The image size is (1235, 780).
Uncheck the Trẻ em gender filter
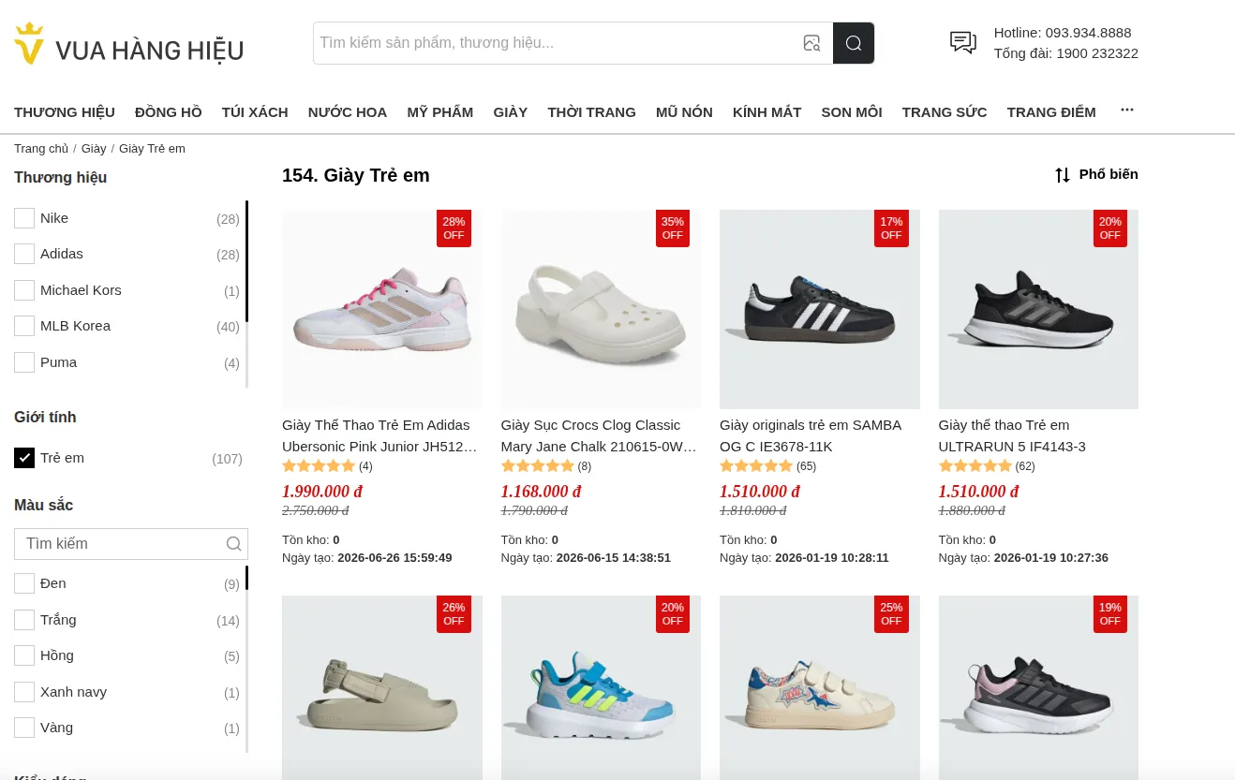click(x=24, y=458)
